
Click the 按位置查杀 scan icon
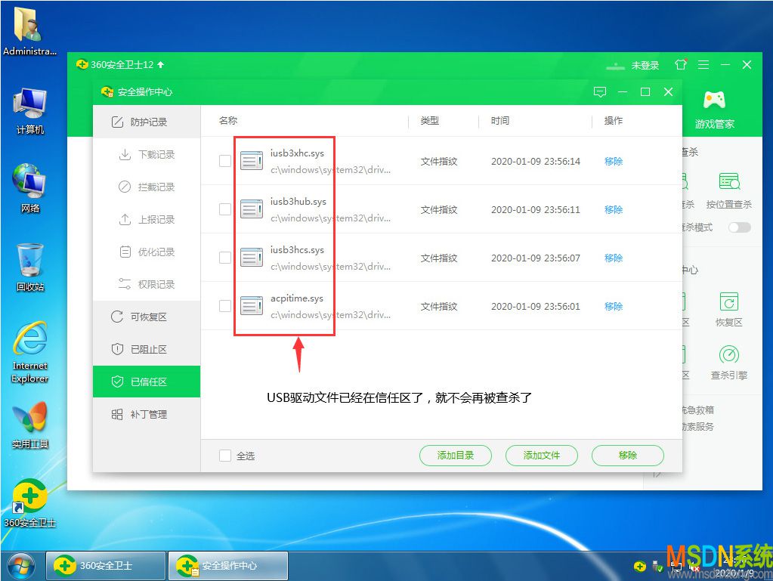[x=728, y=181]
